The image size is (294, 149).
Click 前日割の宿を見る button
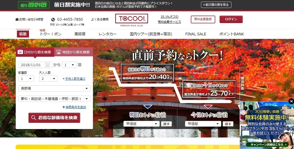tap(216, 5)
